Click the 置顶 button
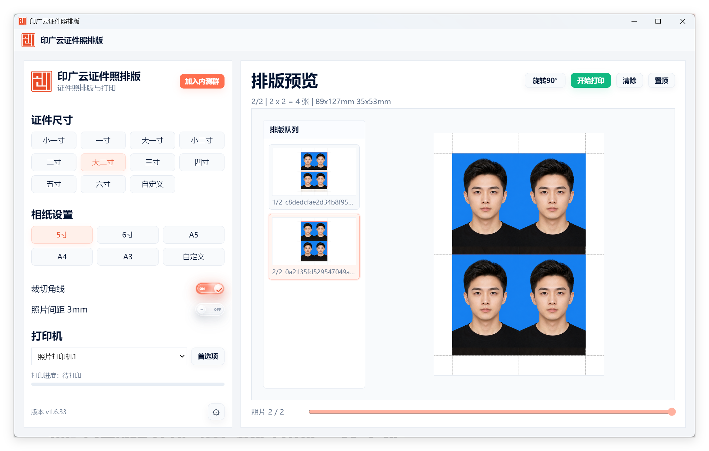 point(661,81)
